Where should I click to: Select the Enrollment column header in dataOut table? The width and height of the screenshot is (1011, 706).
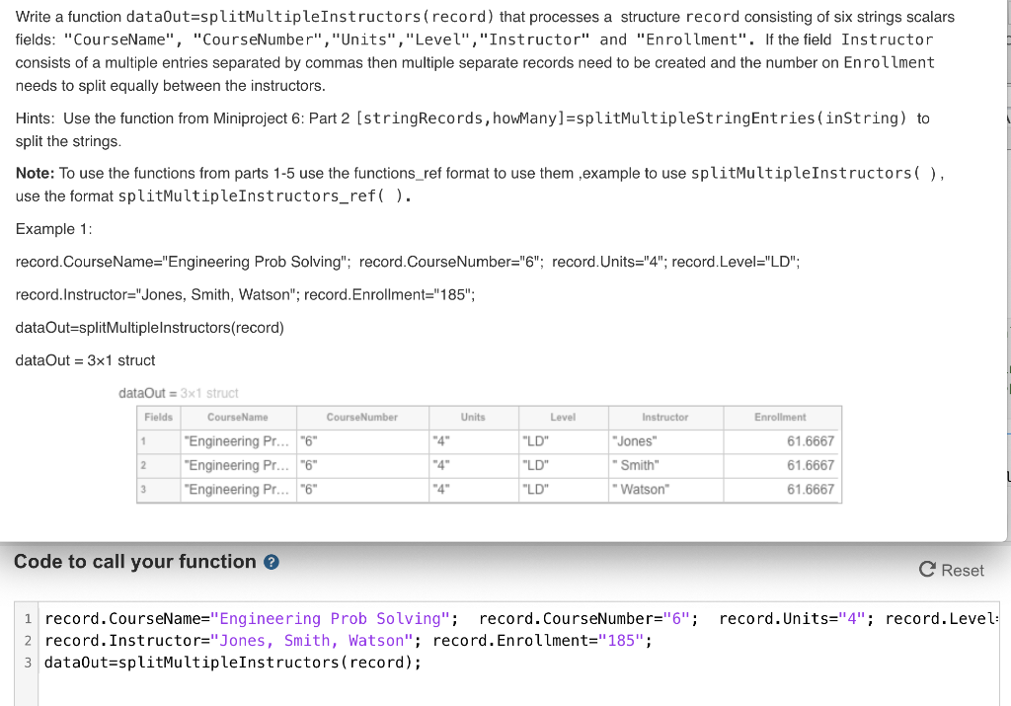point(782,417)
